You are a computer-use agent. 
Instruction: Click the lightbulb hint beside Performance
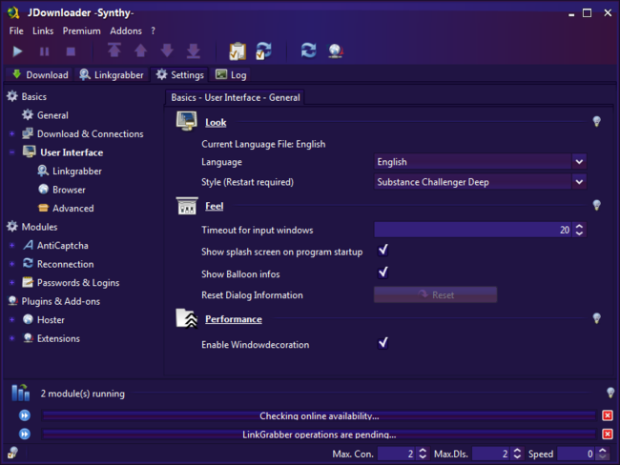tap(597, 318)
